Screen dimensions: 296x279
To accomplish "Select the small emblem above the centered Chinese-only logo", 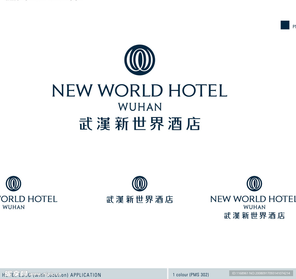I will coord(140,183).
